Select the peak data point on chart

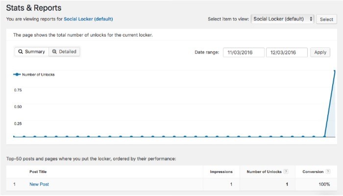(335, 71)
